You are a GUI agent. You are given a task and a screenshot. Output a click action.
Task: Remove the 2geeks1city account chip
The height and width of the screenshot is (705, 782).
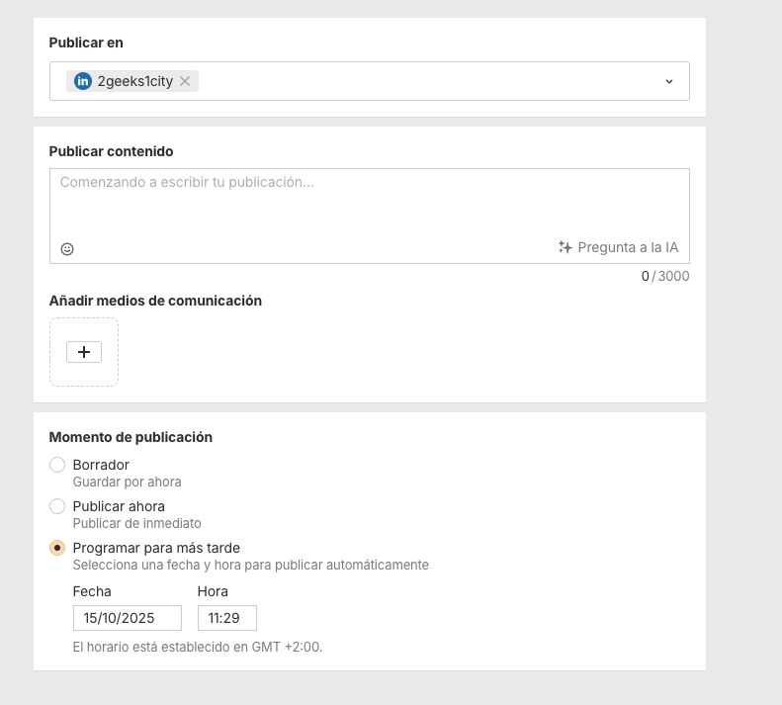tap(185, 81)
